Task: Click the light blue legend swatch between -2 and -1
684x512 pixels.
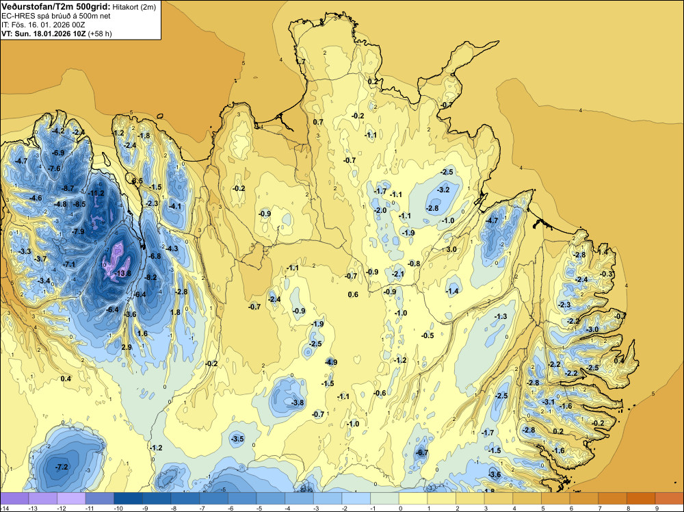Action: pyautogui.click(x=356, y=498)
